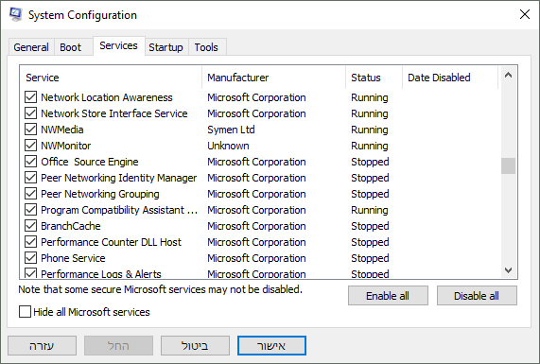Click the עזרה (Help) button
Screen dimensions: 540x364
[x=42, y=346]
